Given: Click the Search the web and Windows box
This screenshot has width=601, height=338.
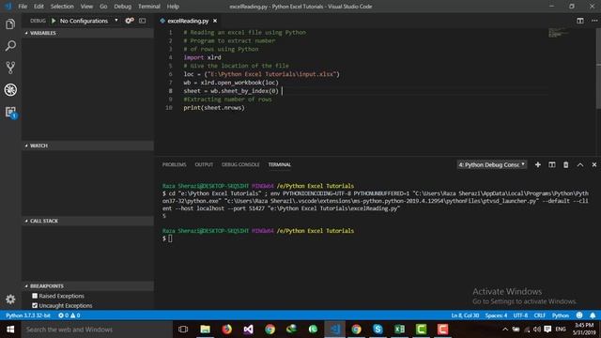Looking at the screenshot, I should [x=97, y=330].
